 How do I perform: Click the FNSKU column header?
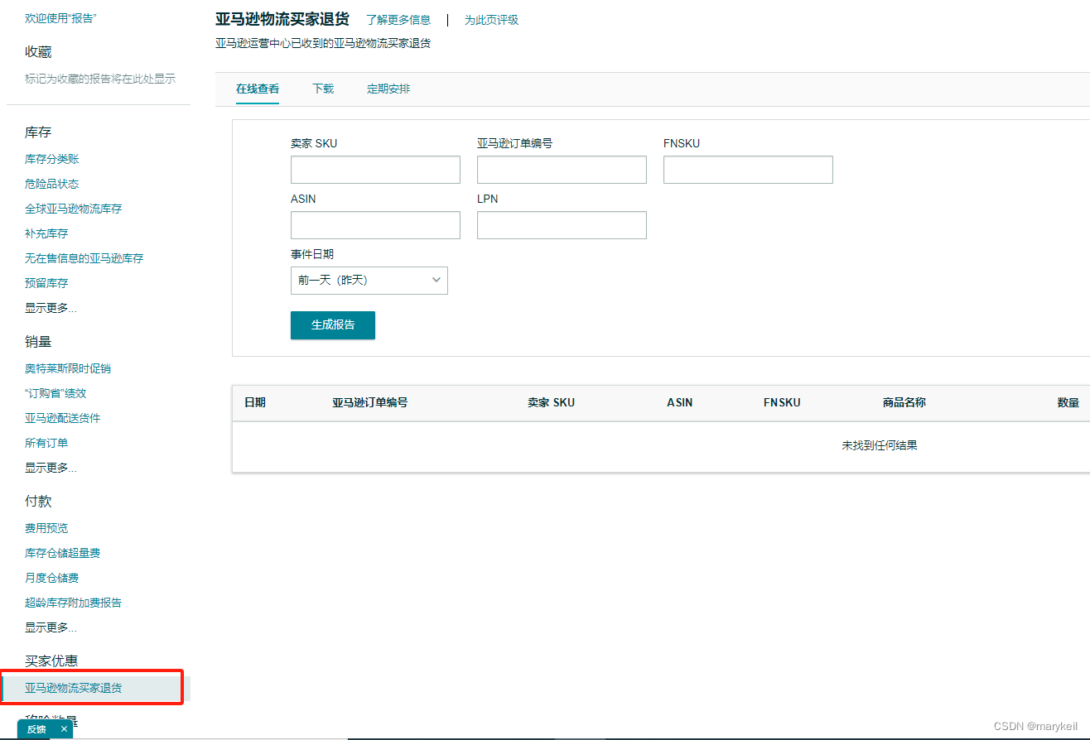click(x=782, y=402)
